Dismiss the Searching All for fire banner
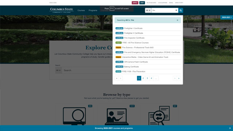The width and height of the screenshot is (233, 131). coord(177,20)
